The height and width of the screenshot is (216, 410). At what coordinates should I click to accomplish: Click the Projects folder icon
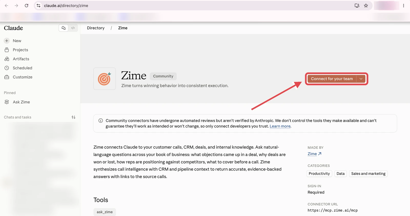pyautogui.click(x=7, y=50)
